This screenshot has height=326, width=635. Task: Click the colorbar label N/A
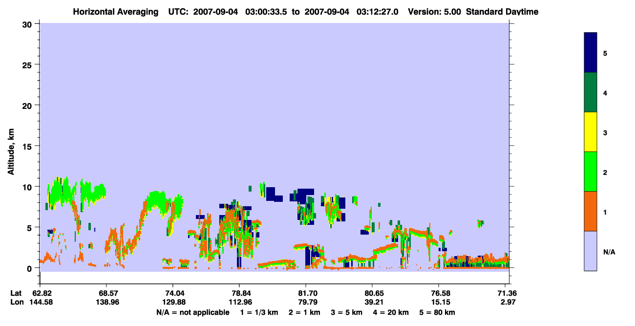[609, 252]
